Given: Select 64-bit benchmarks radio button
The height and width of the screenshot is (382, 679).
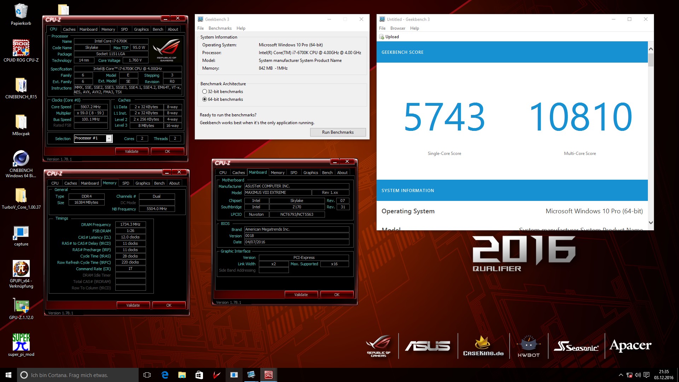Looking at the screenshot, I should pos(204,99).
